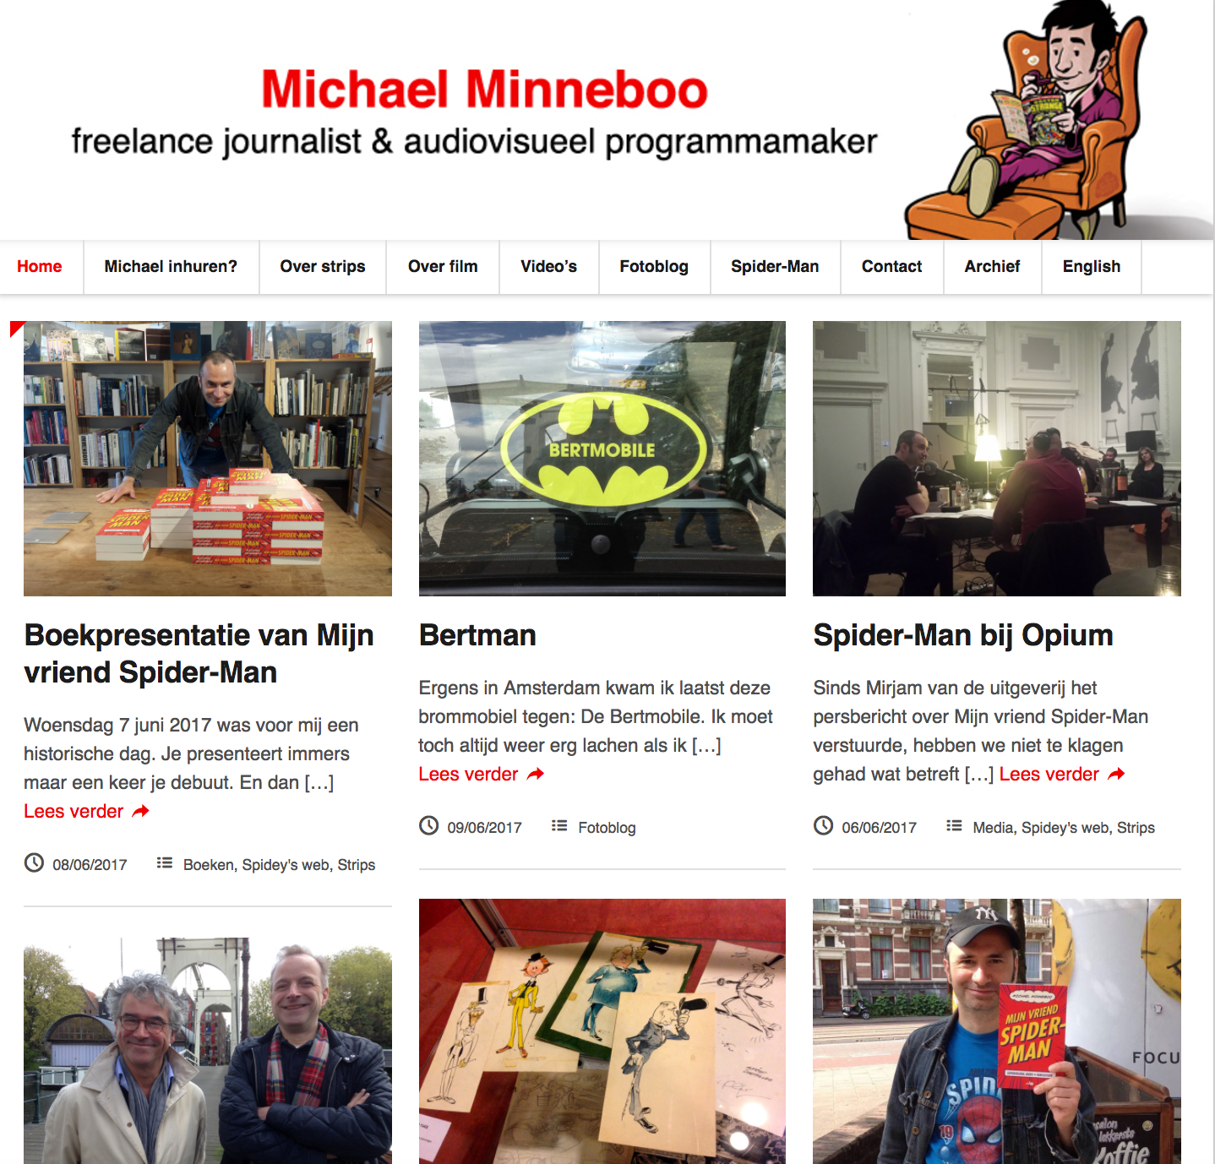Viewport: 1215px width, 1164px height.
Task: Click the clock icon beside 09/06/2017
Action: point(429,825)
